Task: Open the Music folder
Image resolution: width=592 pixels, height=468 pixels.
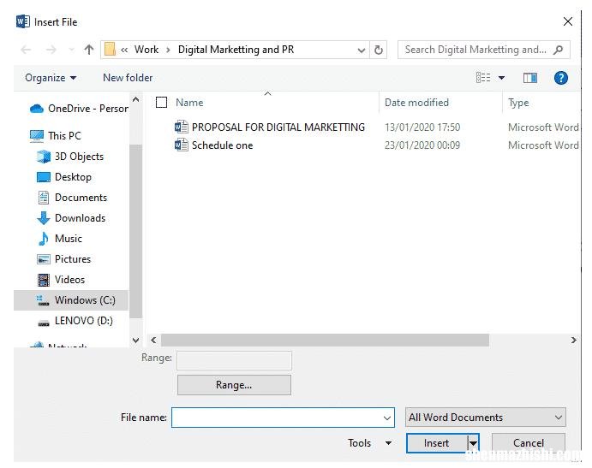Action: click(x=59, y=239)
